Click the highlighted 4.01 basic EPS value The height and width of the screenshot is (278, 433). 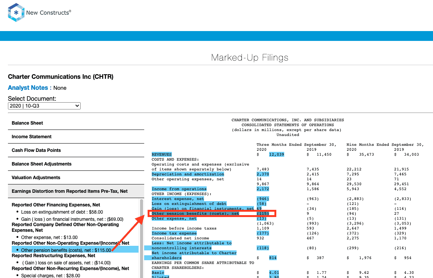click(x=274, y=272)
